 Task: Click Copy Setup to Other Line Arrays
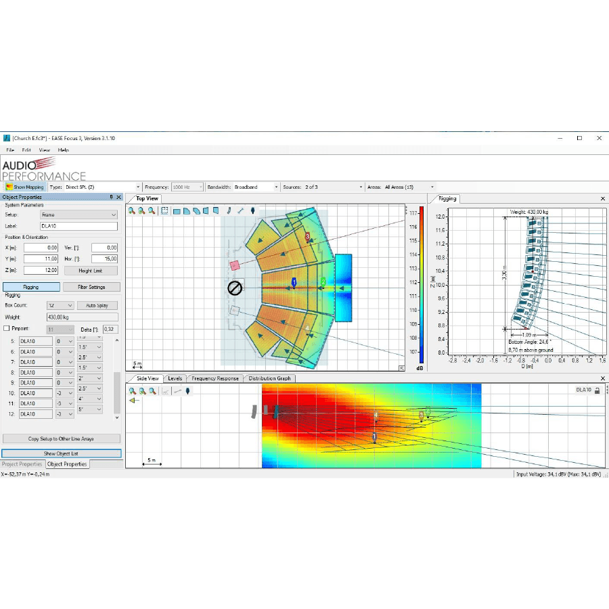pos(62,438)
